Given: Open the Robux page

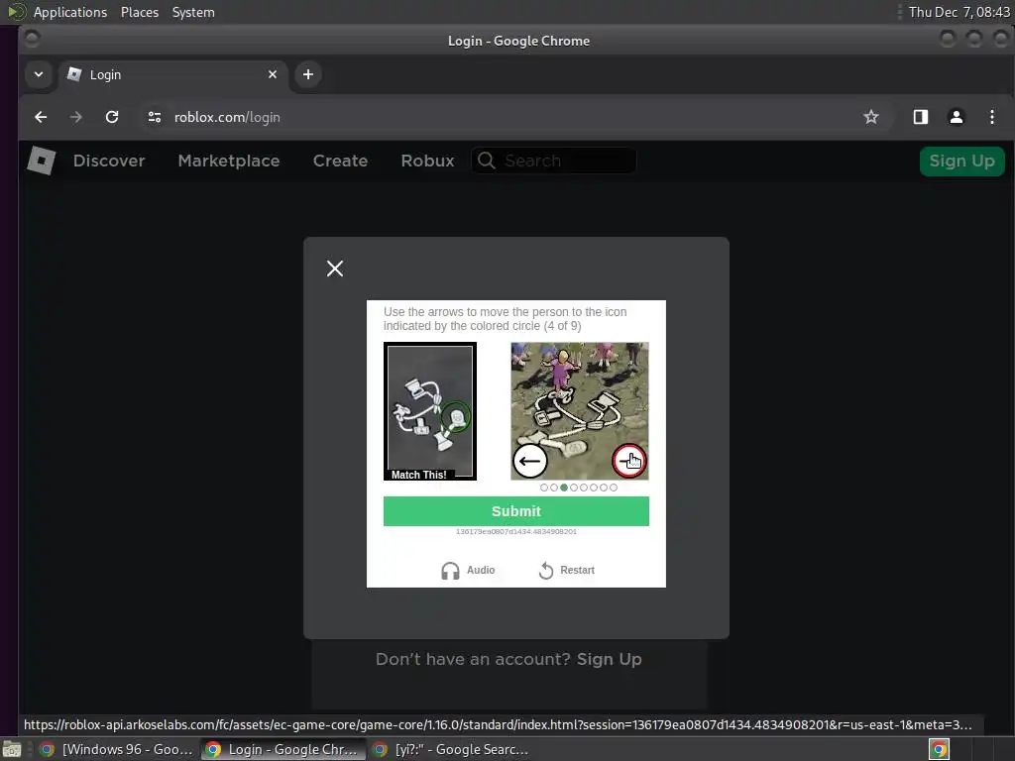Looking at the screenshot, I should (427, 161).
